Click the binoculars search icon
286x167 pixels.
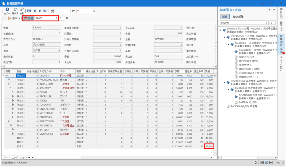(53, 11)
